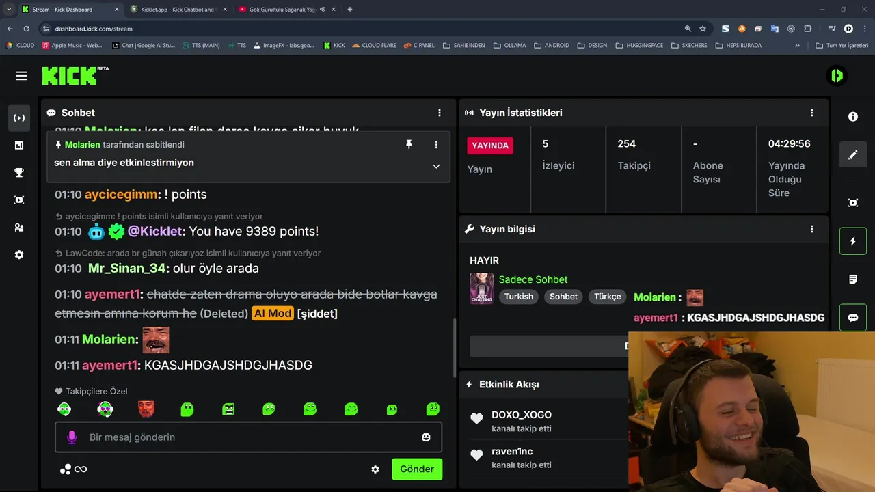Open the TTS (MAIN) bookmark
875x492 pixels.
coord(201,45)
